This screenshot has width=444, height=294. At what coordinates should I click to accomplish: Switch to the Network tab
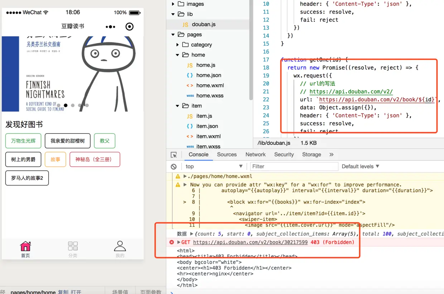255,155
